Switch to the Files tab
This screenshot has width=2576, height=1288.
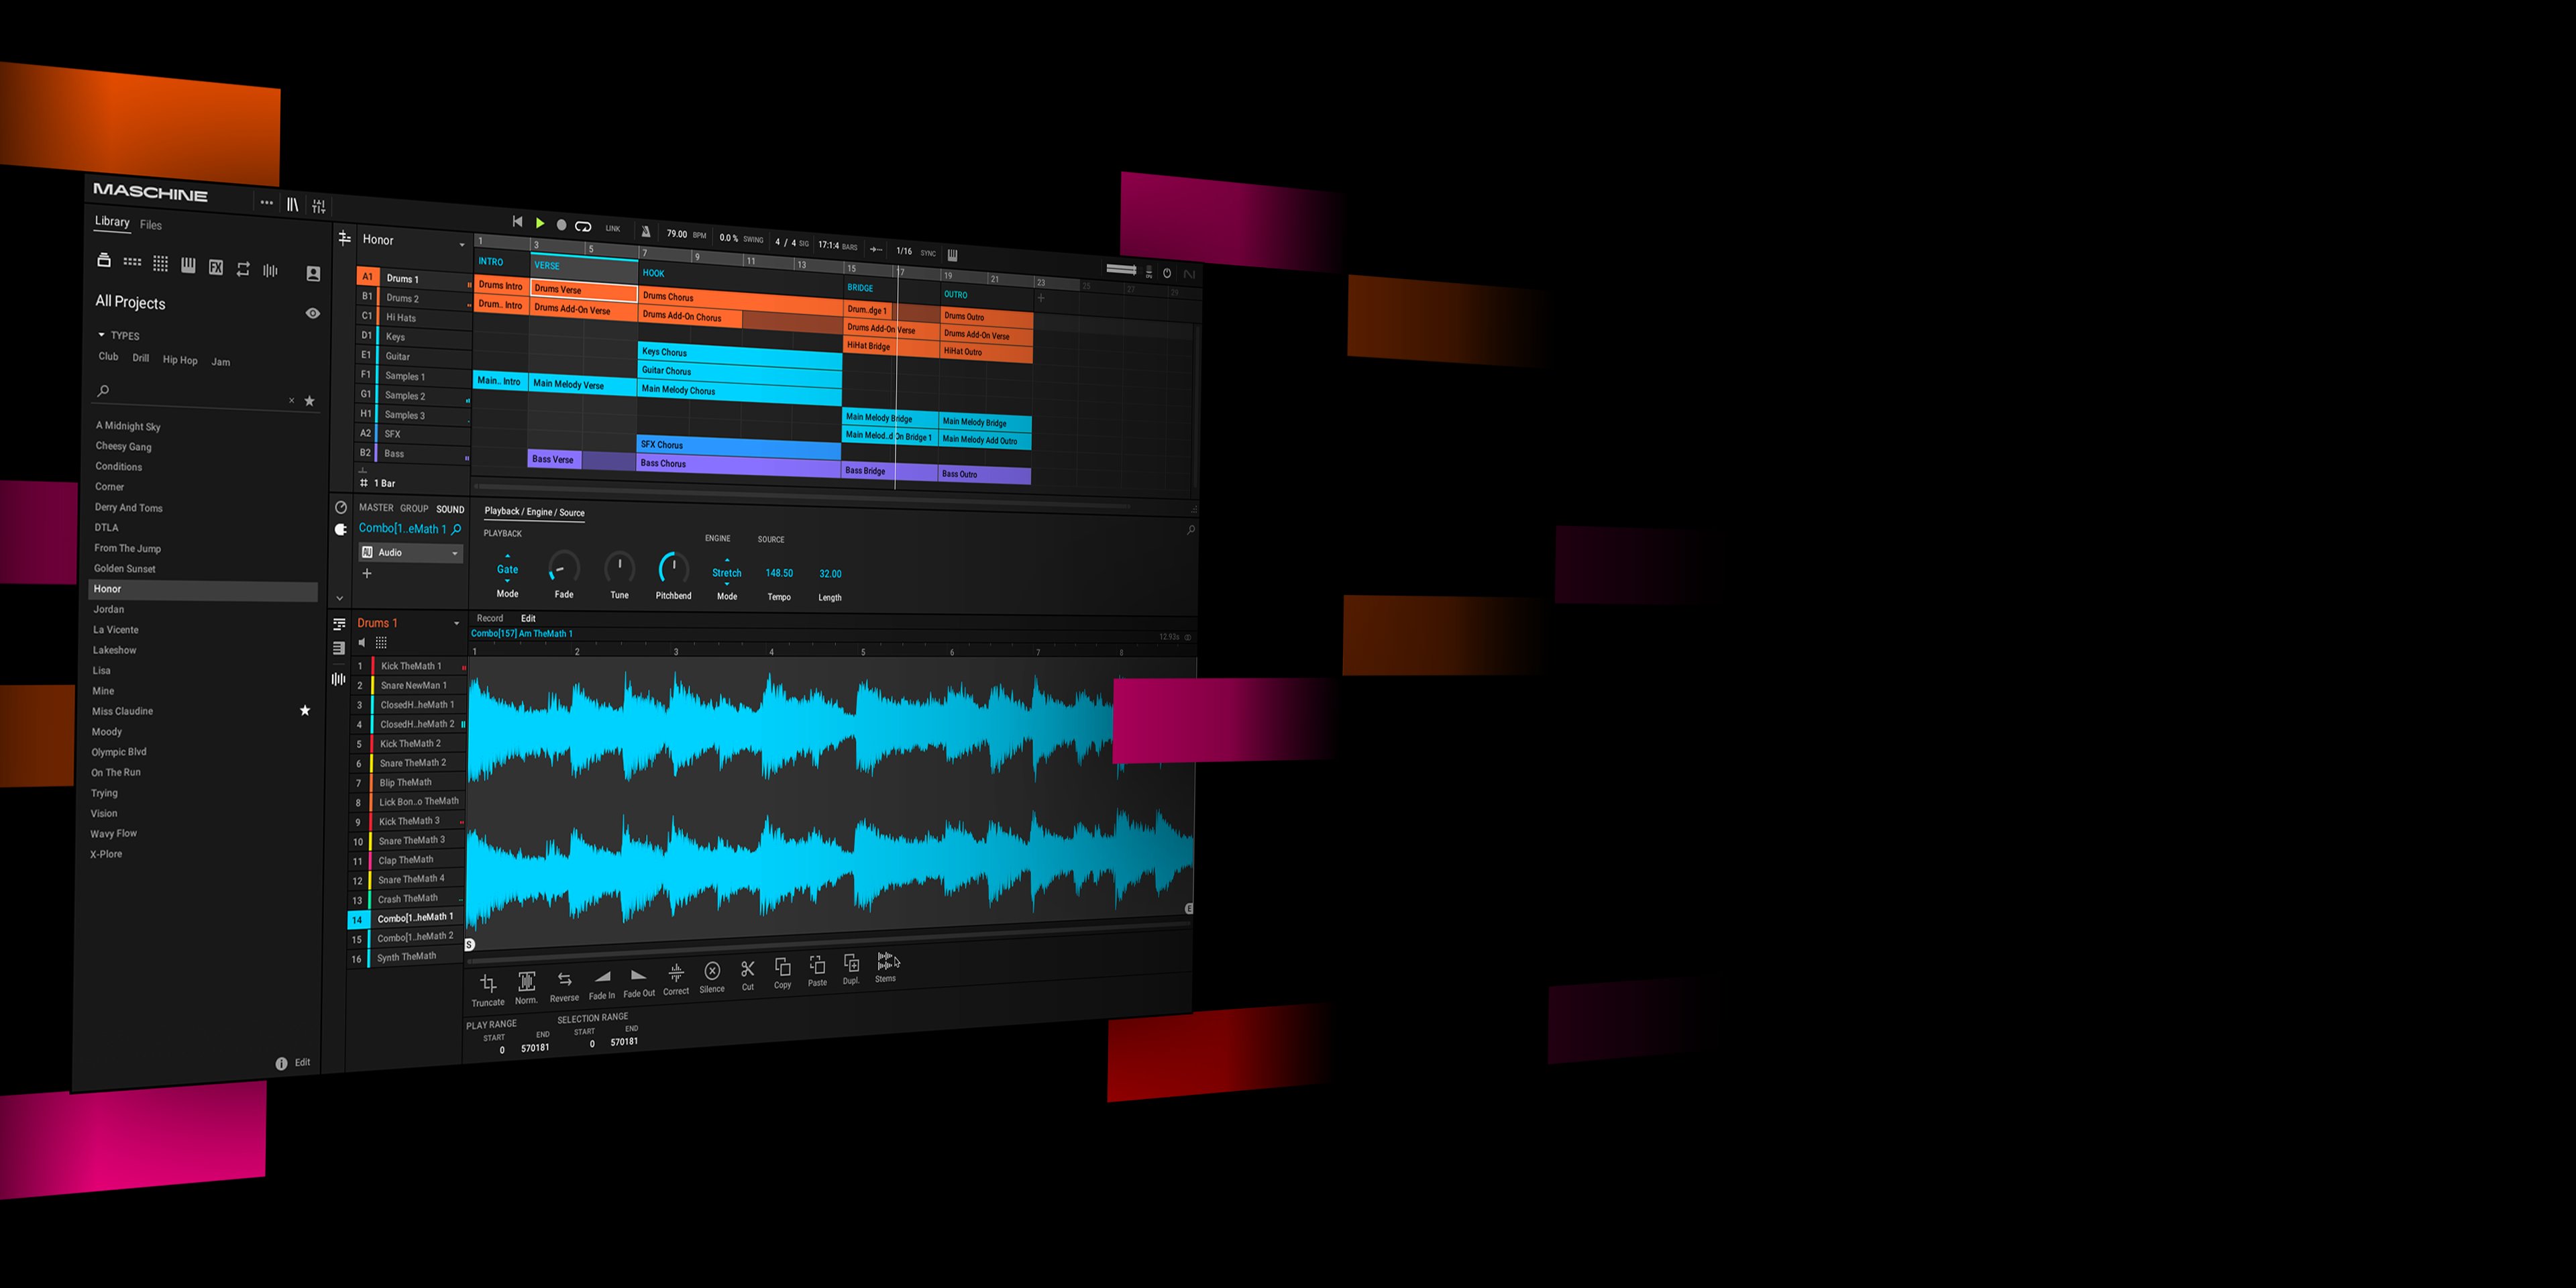click(151, 225)
